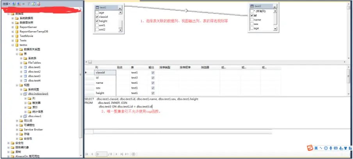Viewport: 353px width, 159px height.
Task: Select the ReportServerTempDB database icon
Action: pyautogui.click(x=17, y=32)
